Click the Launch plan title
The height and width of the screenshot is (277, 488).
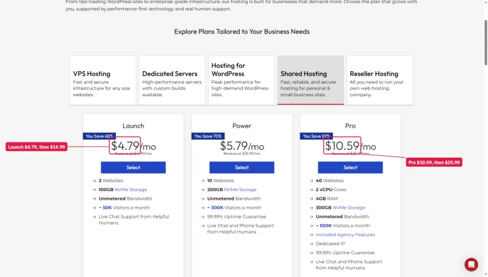133,126
